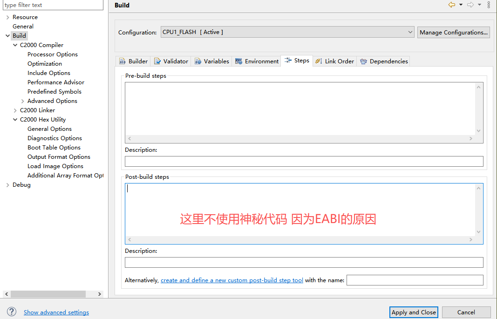Click the tree panel horizontal scrollbar thumb
The height and width of the screenshot is (319, 497).
pyautogui.click(x=48, y=294)
